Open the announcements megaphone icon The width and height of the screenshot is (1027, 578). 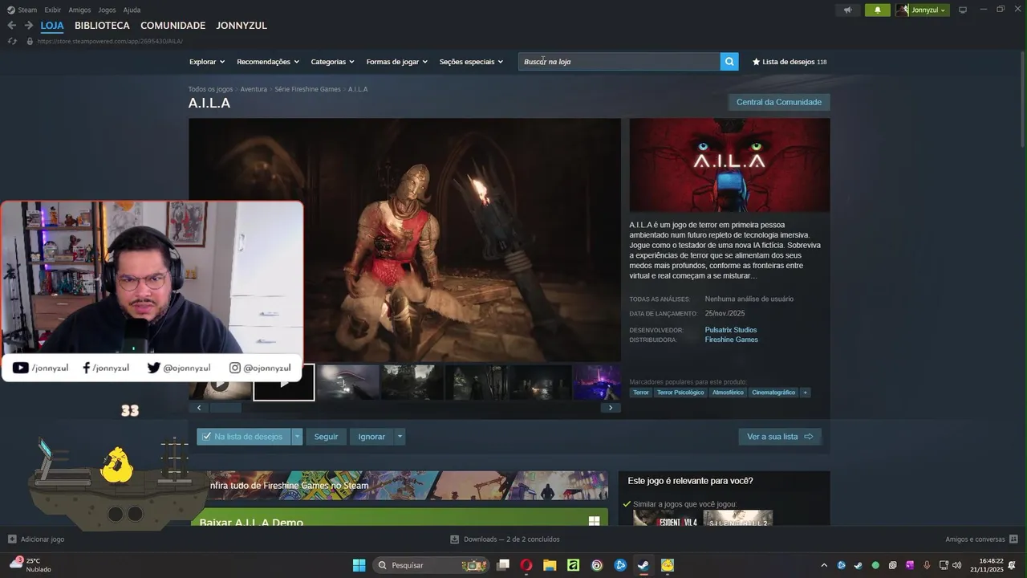point(848,10)
